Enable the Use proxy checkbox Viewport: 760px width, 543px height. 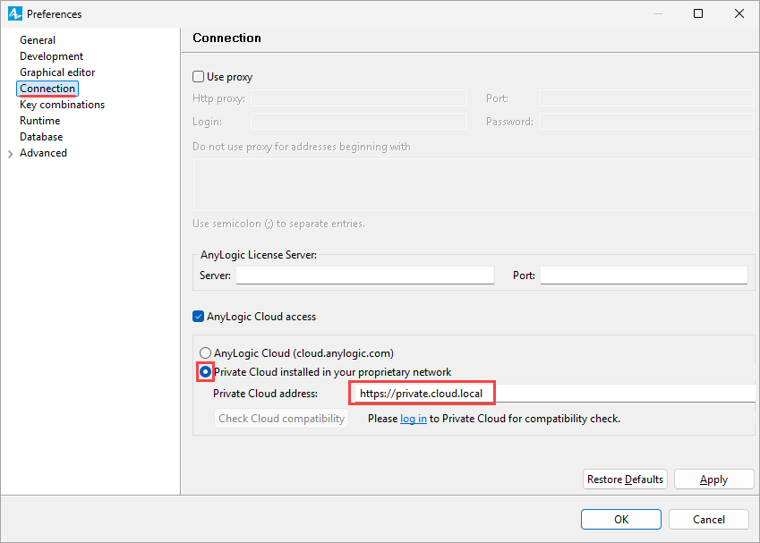tap(198, 77)
